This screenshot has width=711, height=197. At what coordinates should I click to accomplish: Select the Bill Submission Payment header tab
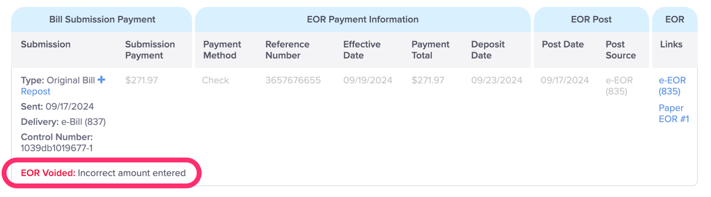click(102, 19)
